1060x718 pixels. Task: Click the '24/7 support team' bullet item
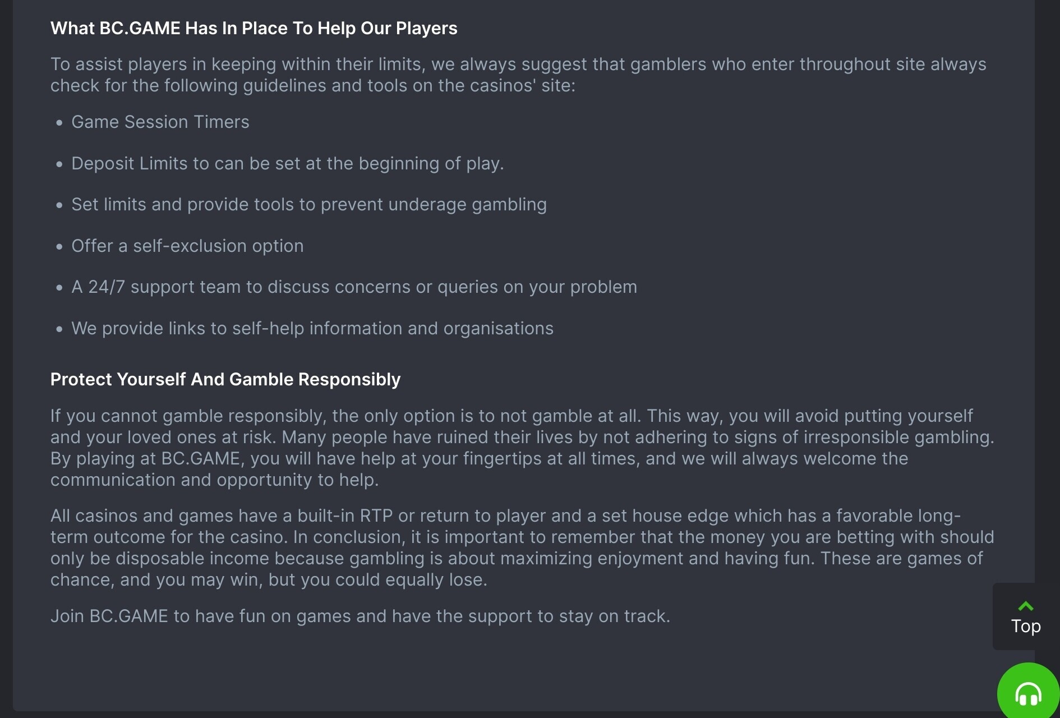click(354, 287)
